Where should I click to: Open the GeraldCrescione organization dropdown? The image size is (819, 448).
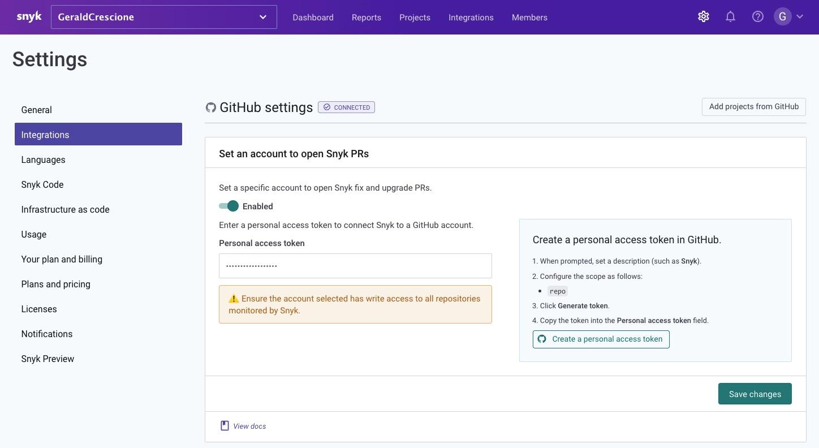click(164, 17)
